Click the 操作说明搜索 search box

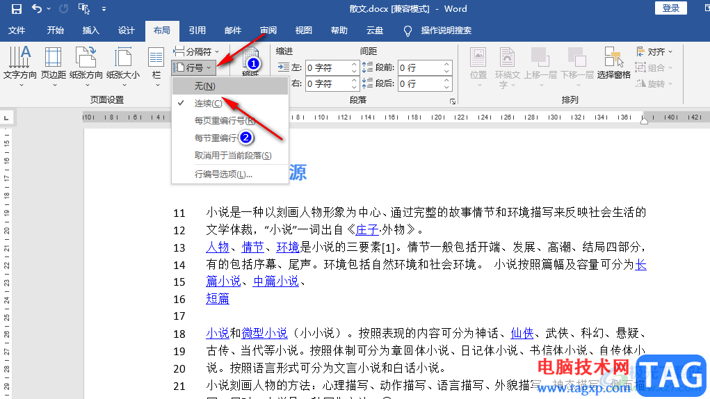(x=446, y=31)
